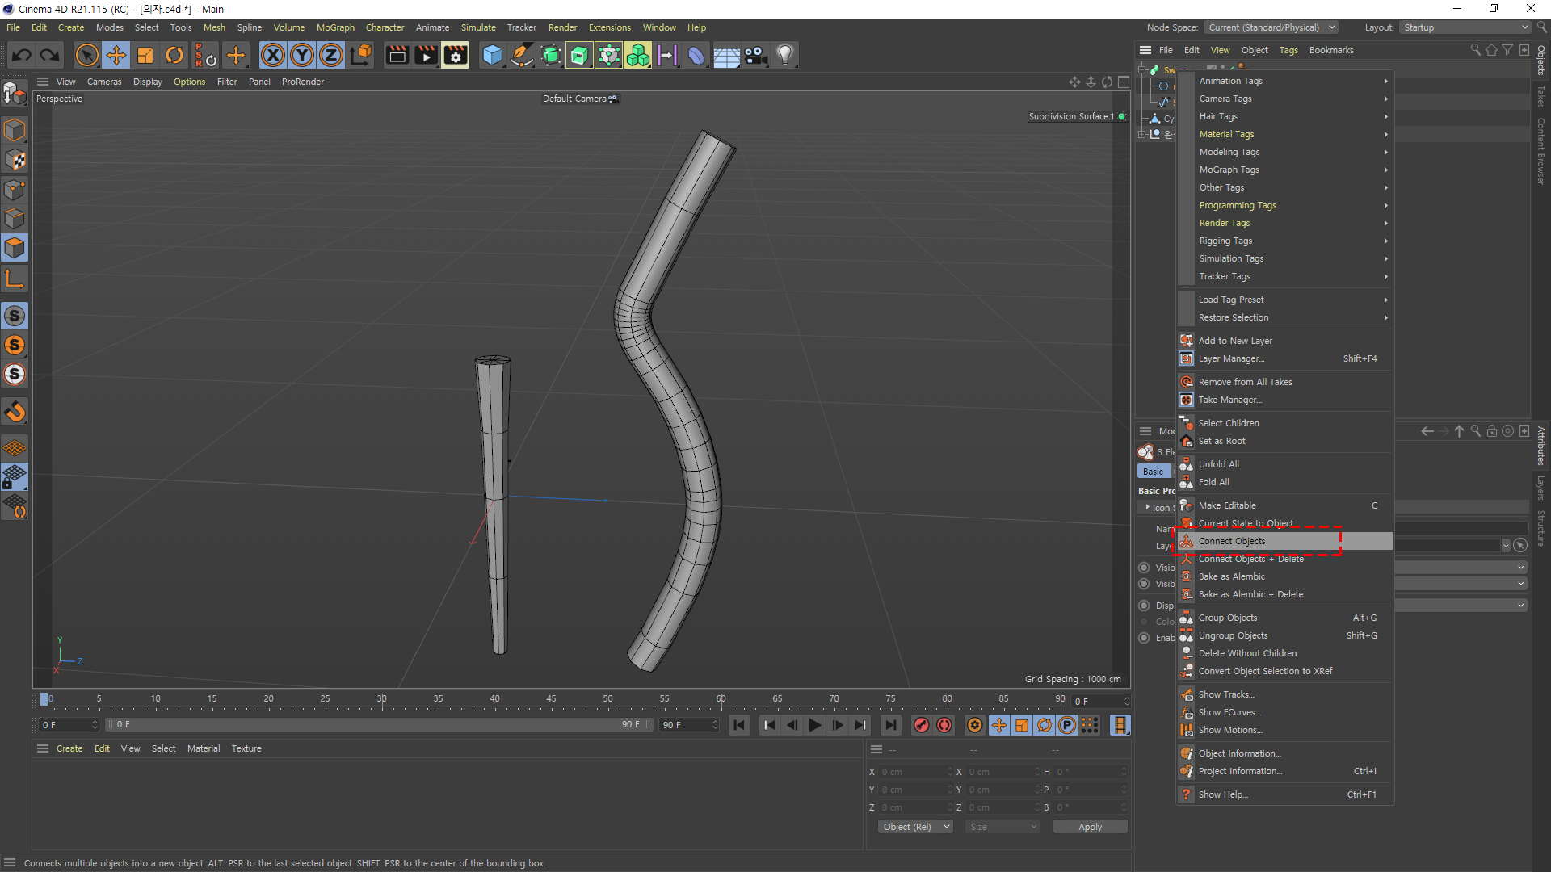Open Edit Render Settings icon

pyautogui.click(x=456, y=55)
